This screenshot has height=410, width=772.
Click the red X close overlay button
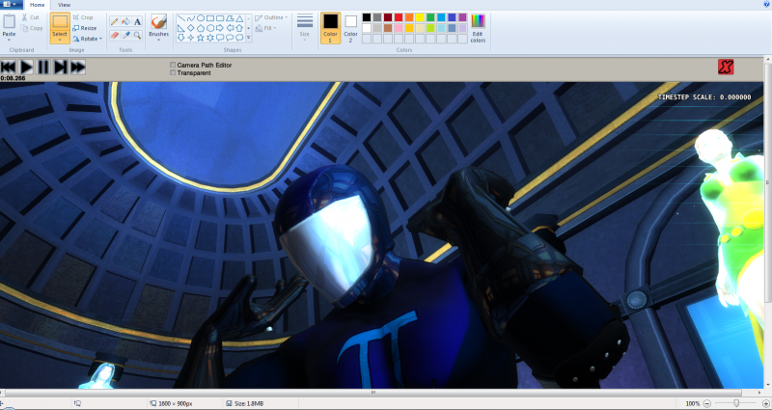point(726,67)
